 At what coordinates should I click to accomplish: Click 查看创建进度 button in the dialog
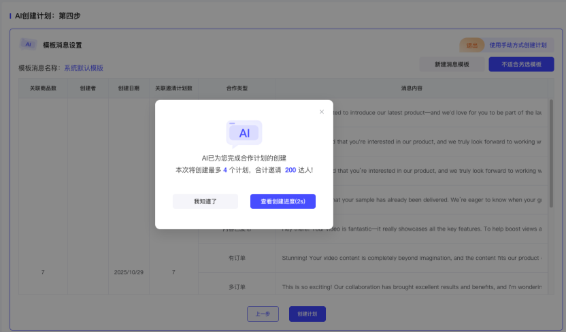pos(282,201)
